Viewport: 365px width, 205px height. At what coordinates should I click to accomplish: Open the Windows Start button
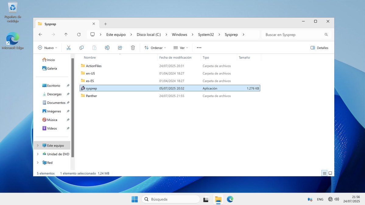(x=135, y=199)
